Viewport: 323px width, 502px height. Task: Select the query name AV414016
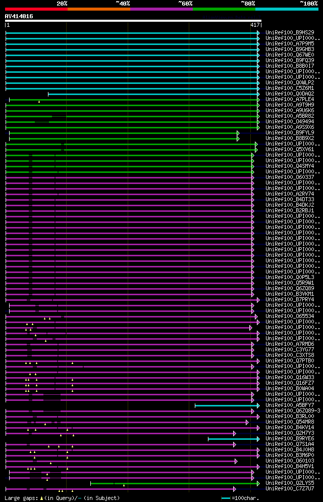pos(19,16)
